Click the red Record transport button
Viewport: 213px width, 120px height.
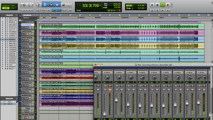coord(168,5)
